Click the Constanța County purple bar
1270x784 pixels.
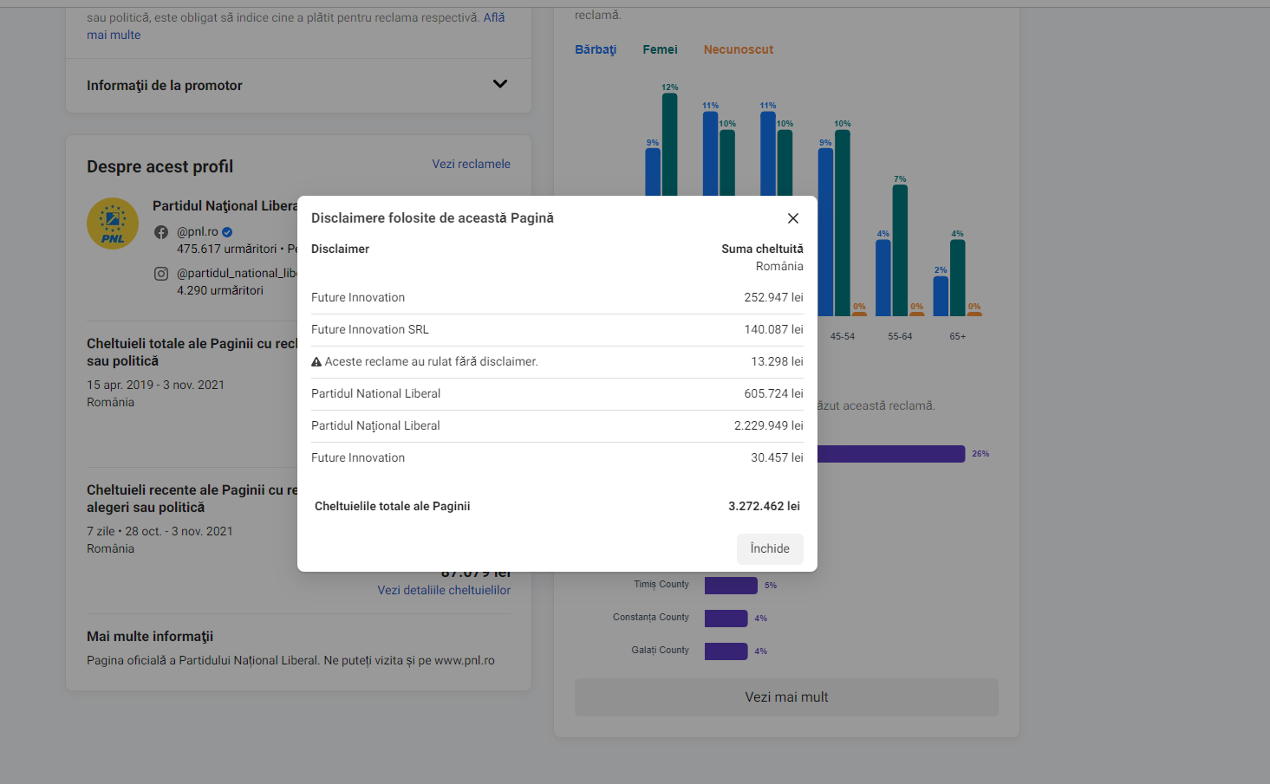point(726,619)
